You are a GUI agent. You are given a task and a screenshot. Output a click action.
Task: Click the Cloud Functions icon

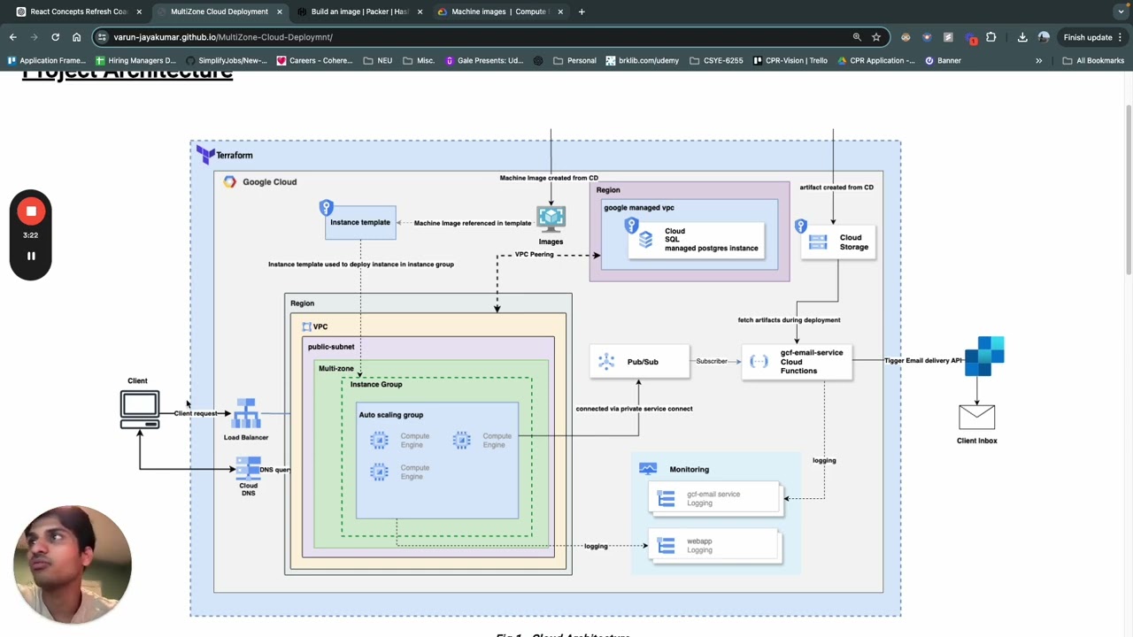point(759,361)
